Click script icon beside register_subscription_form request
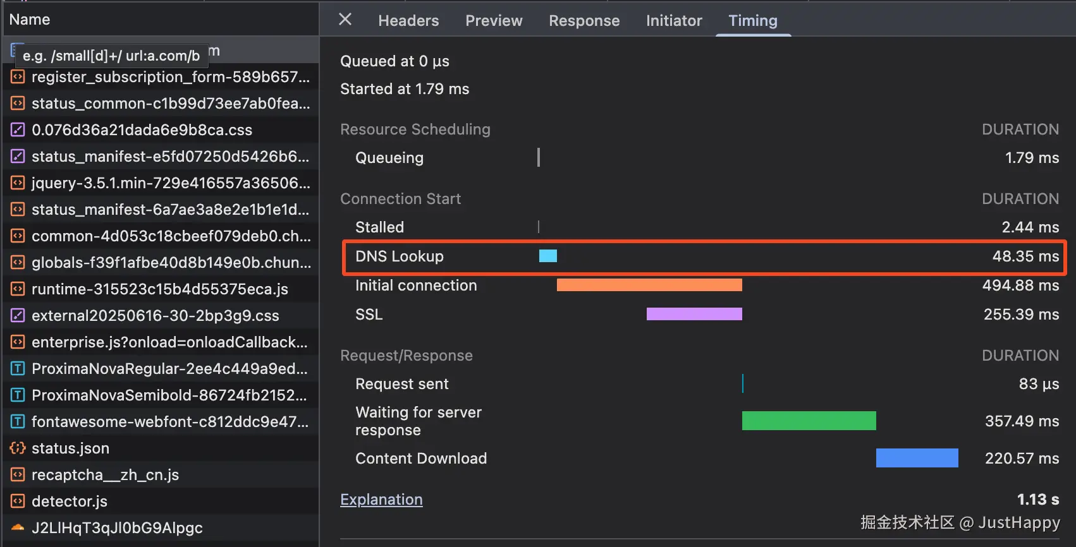1076x547 pixels. (x=18, y=77)
